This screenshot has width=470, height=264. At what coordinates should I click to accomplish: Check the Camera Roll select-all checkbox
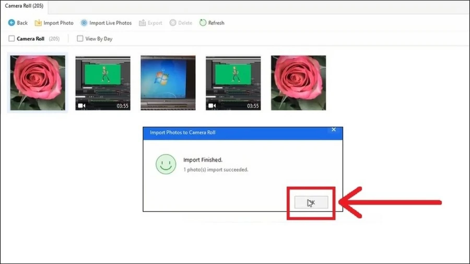(x=11, y=38)
